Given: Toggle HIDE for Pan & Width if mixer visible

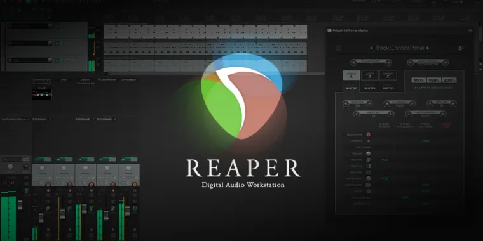Looking at the screenshot, I should click(384, 179).
